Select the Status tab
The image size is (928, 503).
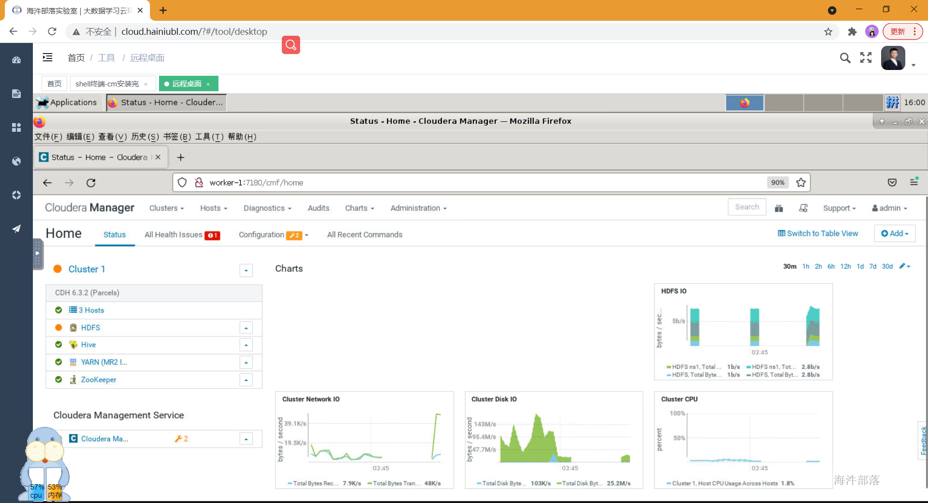tap(115, 235)
